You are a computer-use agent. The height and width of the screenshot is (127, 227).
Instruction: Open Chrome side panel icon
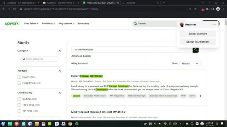click(x=212, y=9)
